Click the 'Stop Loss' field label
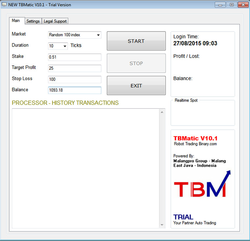The height and width of the screenshot is (241, 250). 22,79
